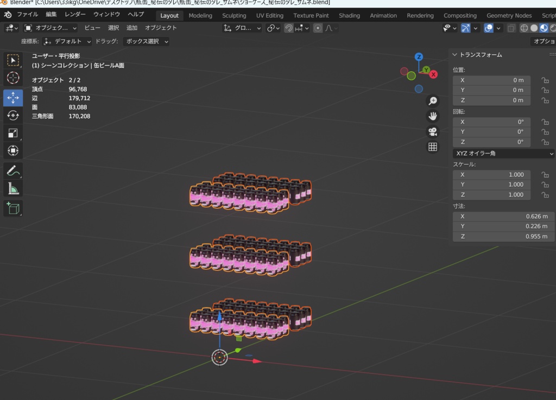This screenshot has height=400, width=556.
Task: Click the pan hand viewport icon
Action: pyautogui.click(x=433, y=116)
